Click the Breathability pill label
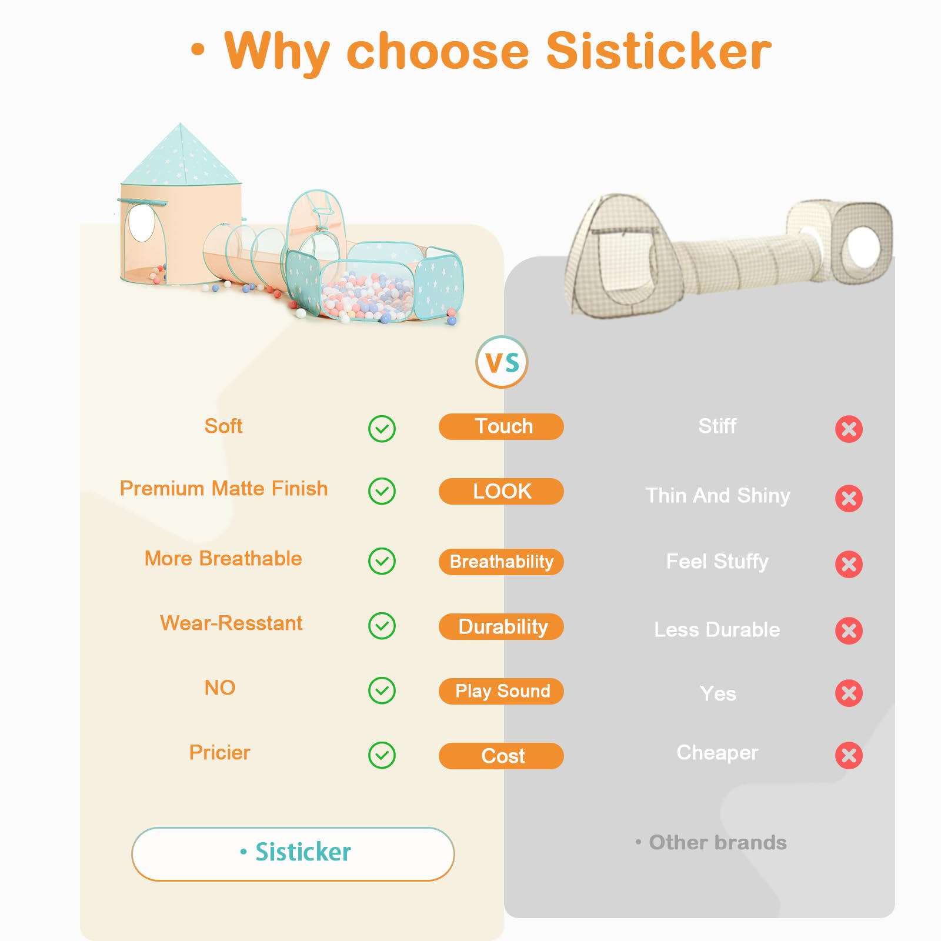Image resolution: width=941 pixels, height=941 pixels. (x=501, y=562)
